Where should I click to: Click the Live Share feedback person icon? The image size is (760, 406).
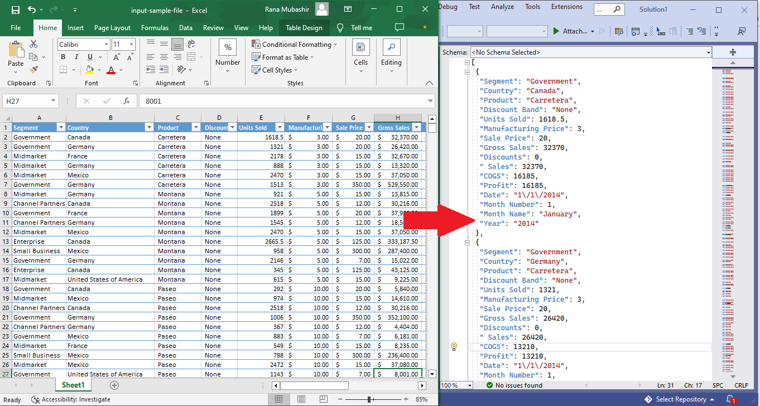click(741, 31)
